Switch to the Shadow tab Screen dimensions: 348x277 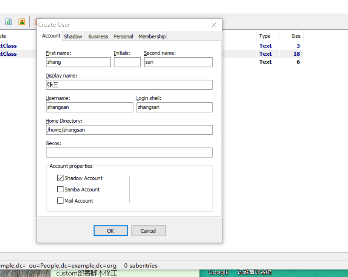[73, 37]
